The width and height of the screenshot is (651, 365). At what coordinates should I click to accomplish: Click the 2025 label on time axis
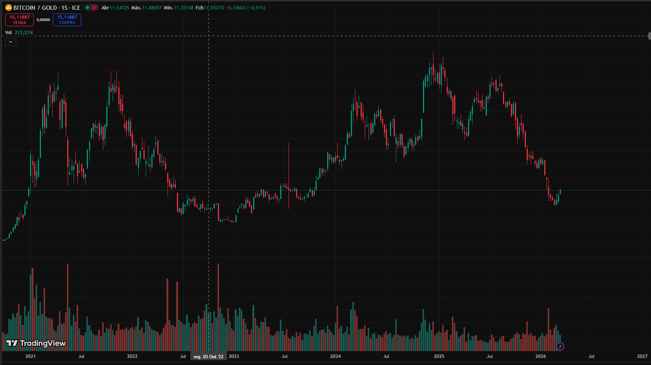[x=439, y=357]
